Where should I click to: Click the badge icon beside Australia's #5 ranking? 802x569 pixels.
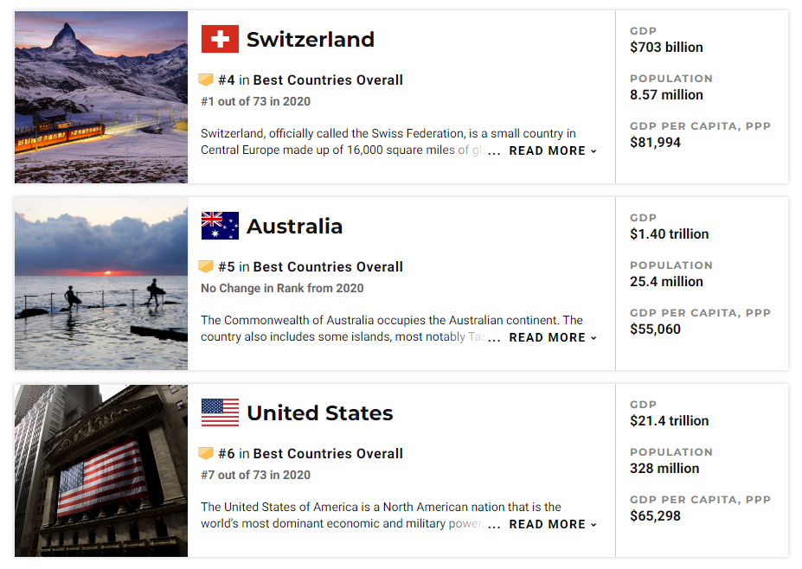206,266
